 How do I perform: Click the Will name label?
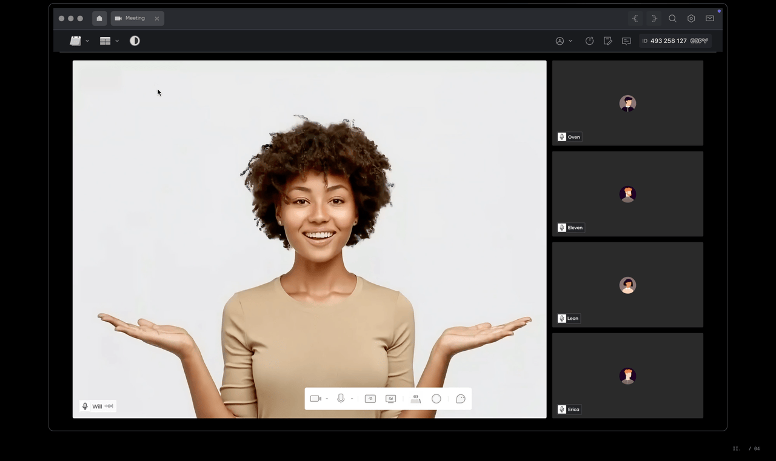(97, 406)
